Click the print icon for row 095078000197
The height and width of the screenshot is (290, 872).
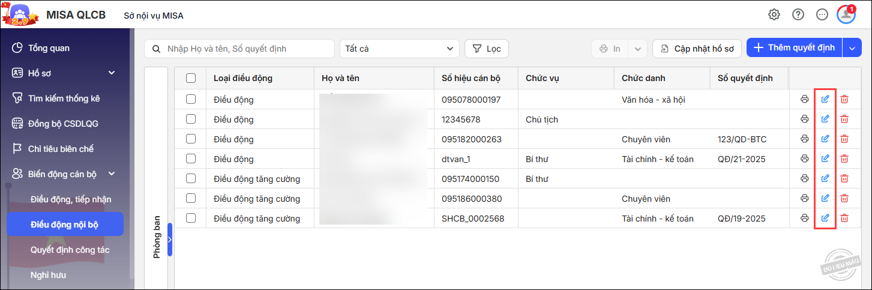805,100
